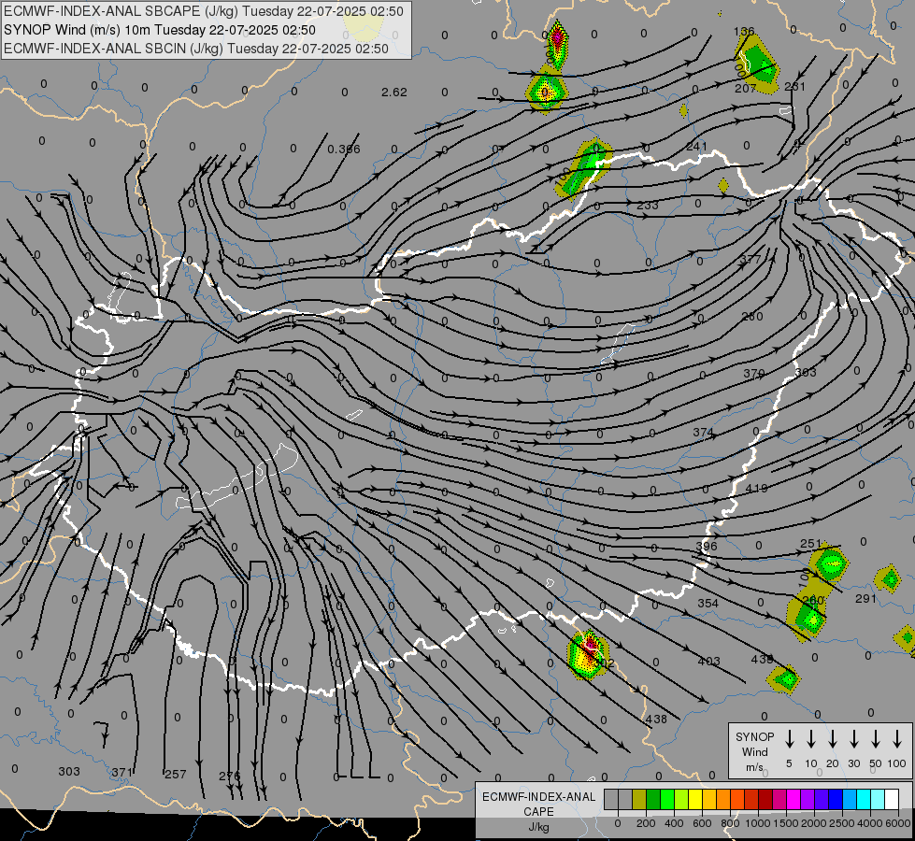Click the ECMWF-INDEX-ANAL CAPE J/kg legend title
Image resolution: width=915 pixels, height=841 pixels.
(x=538, y=811)
